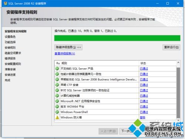Click green check icon for 不支持的 SQL Server 产品

click(57, 69)
